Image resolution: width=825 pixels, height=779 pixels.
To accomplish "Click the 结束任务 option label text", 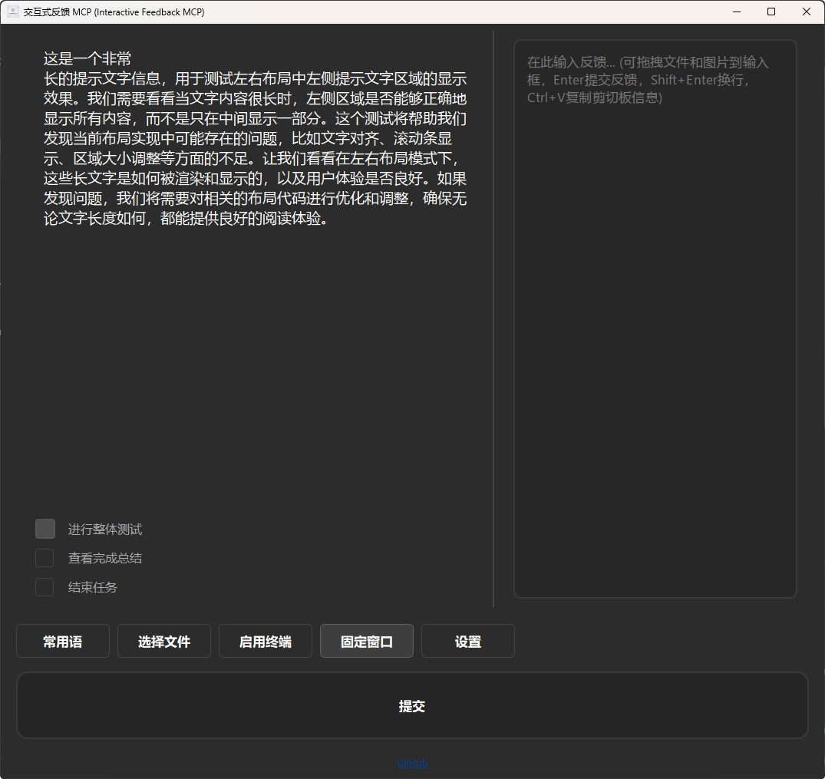I will (x=93, y=587).
